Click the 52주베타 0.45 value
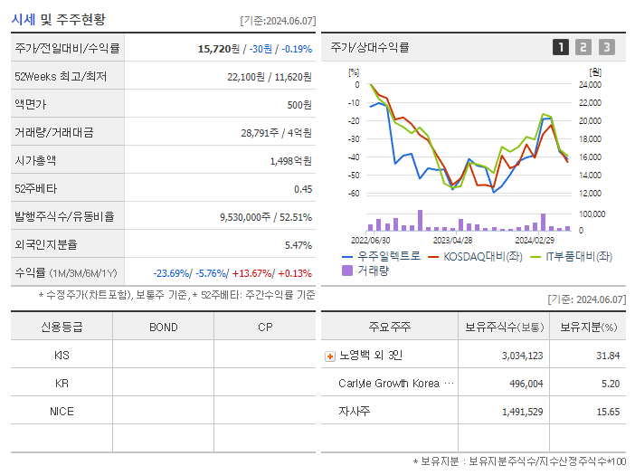The width and height of the screenshot is (635, 475). (303, 189)
